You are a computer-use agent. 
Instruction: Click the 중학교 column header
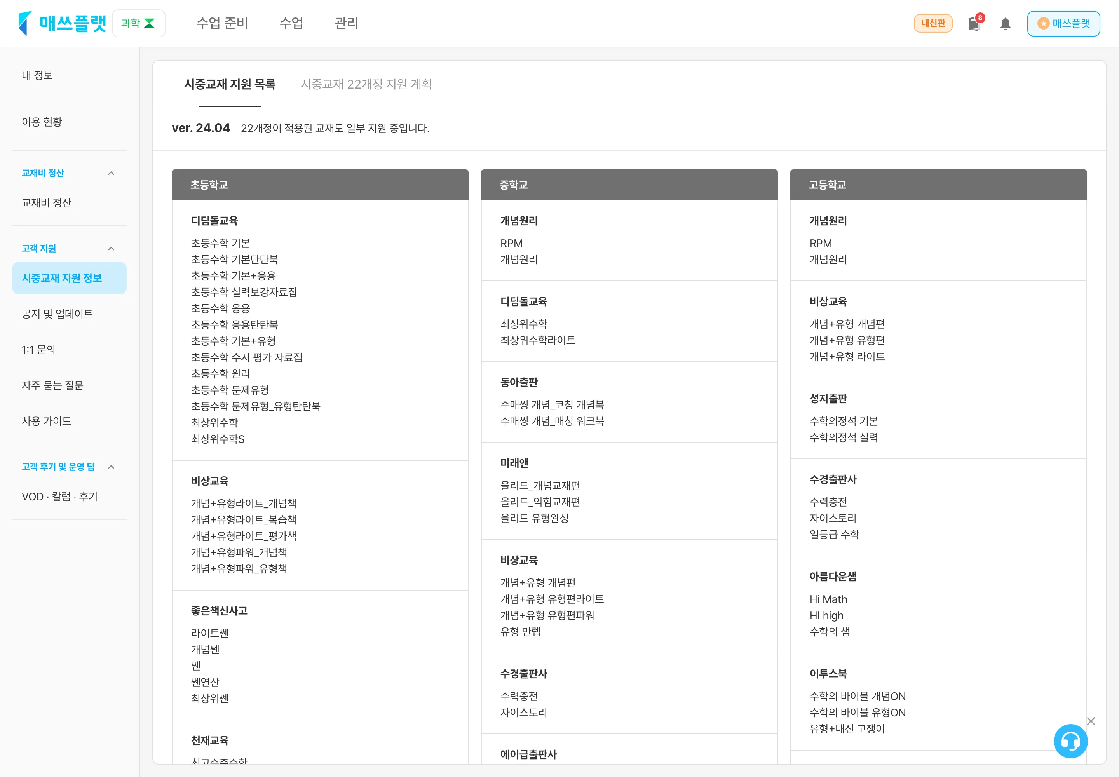(629, 185)
